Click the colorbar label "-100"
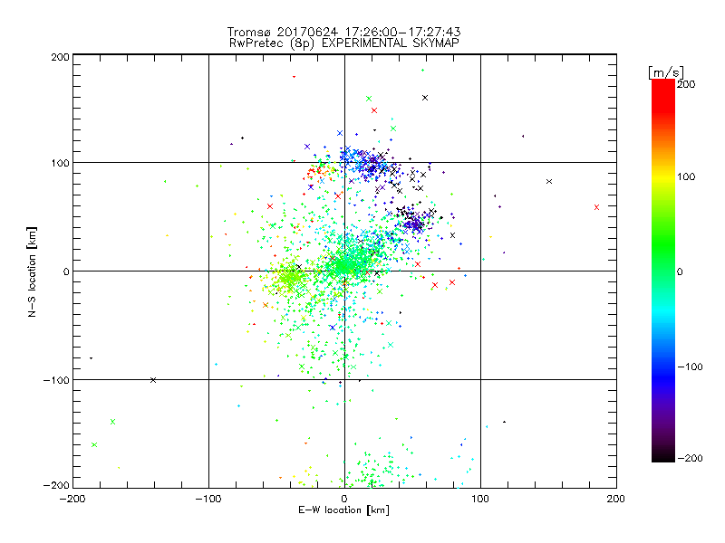Screen dimensions: 725x543 click(690, 367)
